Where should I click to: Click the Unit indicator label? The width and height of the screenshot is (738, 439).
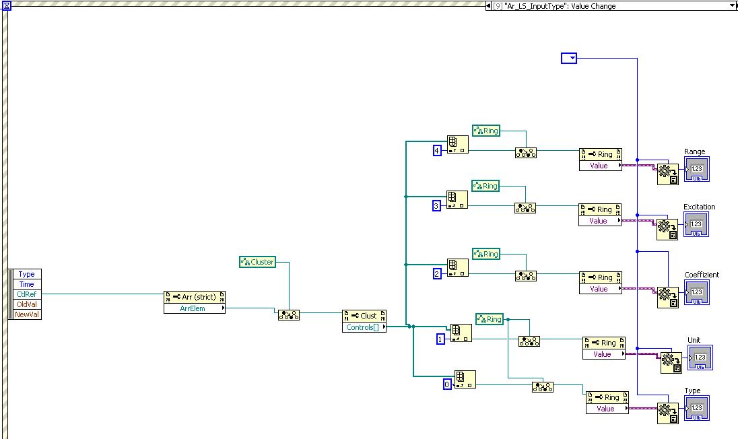[694, 340]
